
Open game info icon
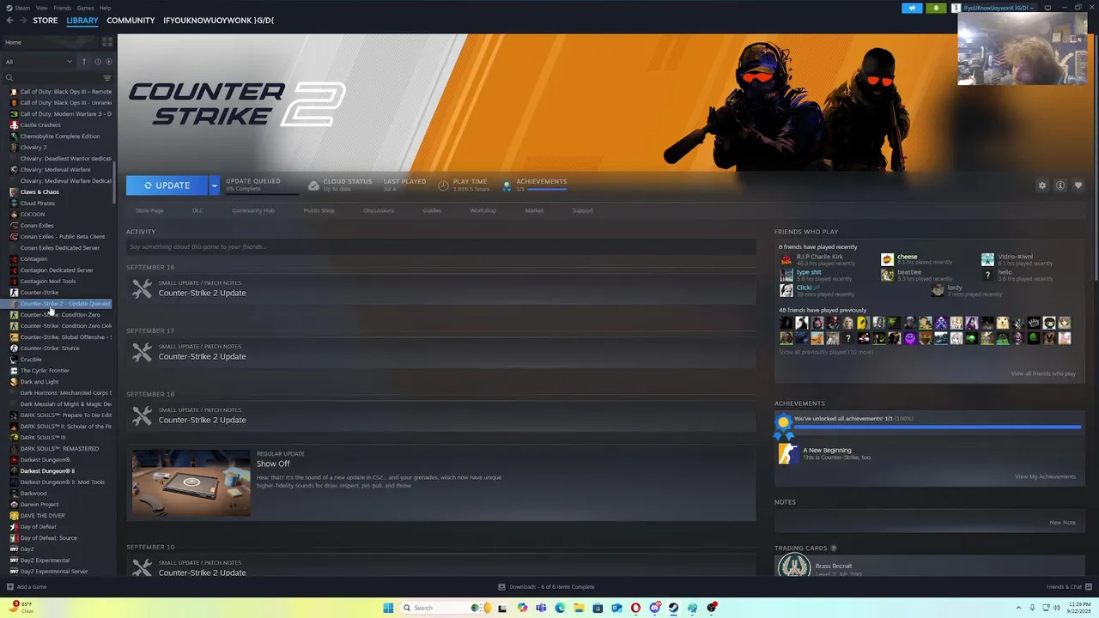pos(1060,185)
